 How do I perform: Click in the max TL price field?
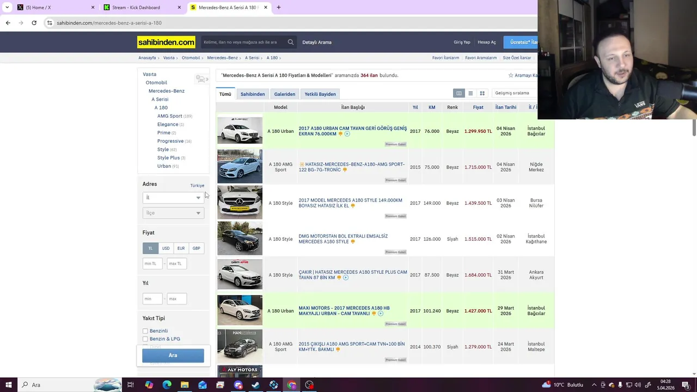[x=176, y=264]
